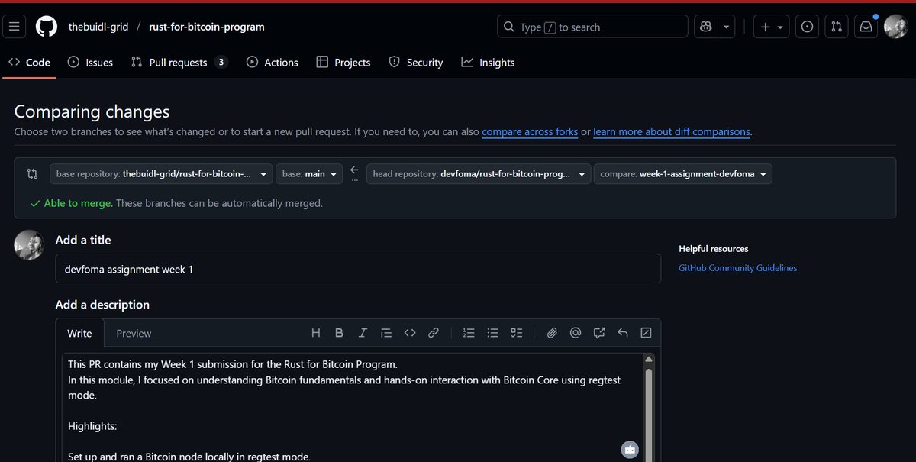Viewport: 916px width, 462px height.
Task: Click compare branches icon at left
Action: click(x=32, y=174)
